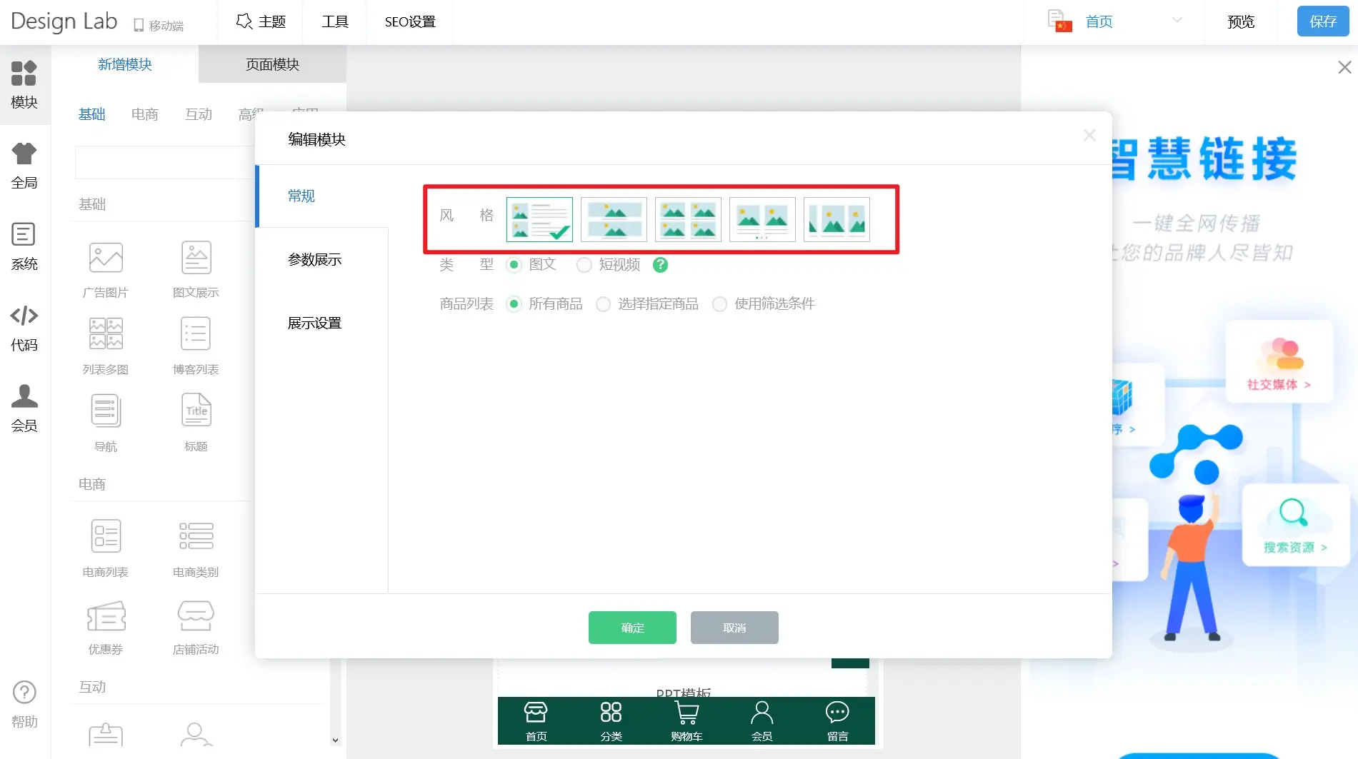Switch to the 页面模块 tab

[272, 64]
